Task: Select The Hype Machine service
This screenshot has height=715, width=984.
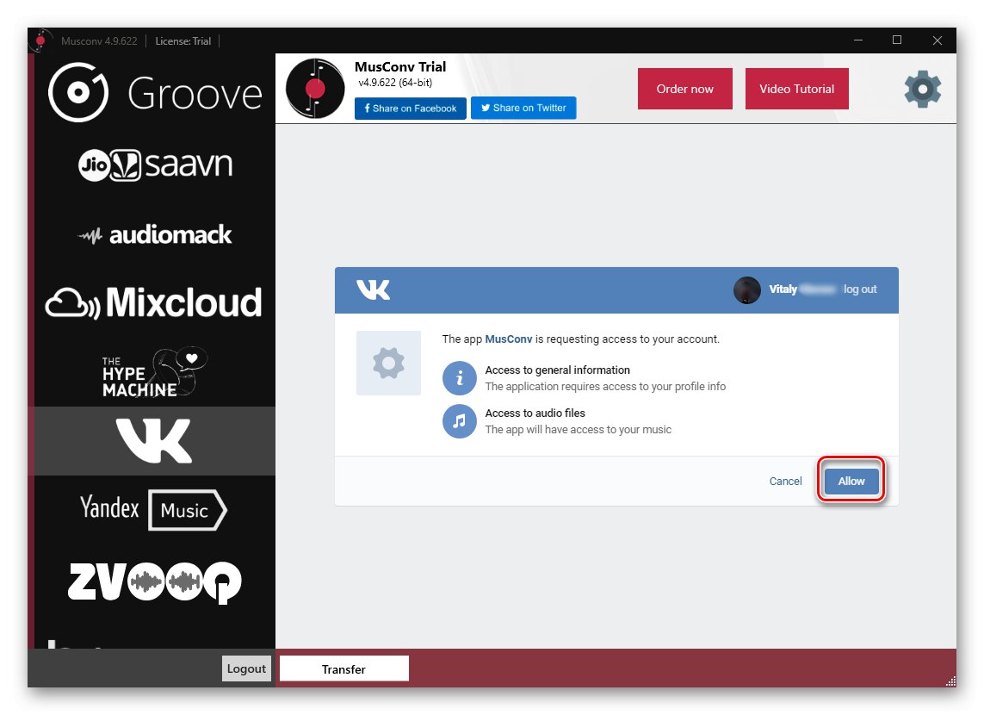Action: click(x=155, y=372)
